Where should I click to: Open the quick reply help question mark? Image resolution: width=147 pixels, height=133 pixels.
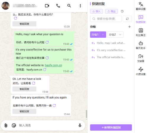click(122, 11)
